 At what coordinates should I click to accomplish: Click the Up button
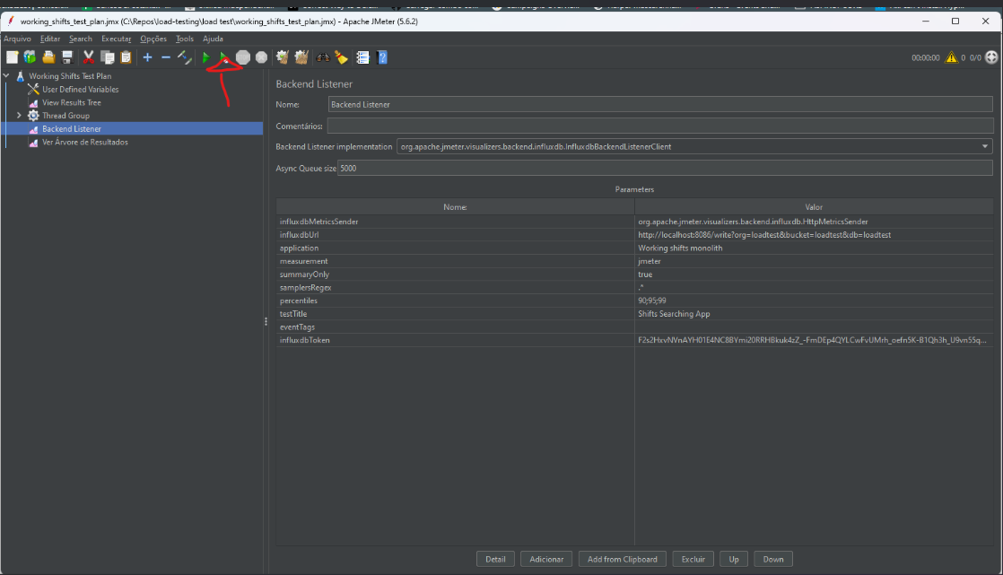pos(734,559)
